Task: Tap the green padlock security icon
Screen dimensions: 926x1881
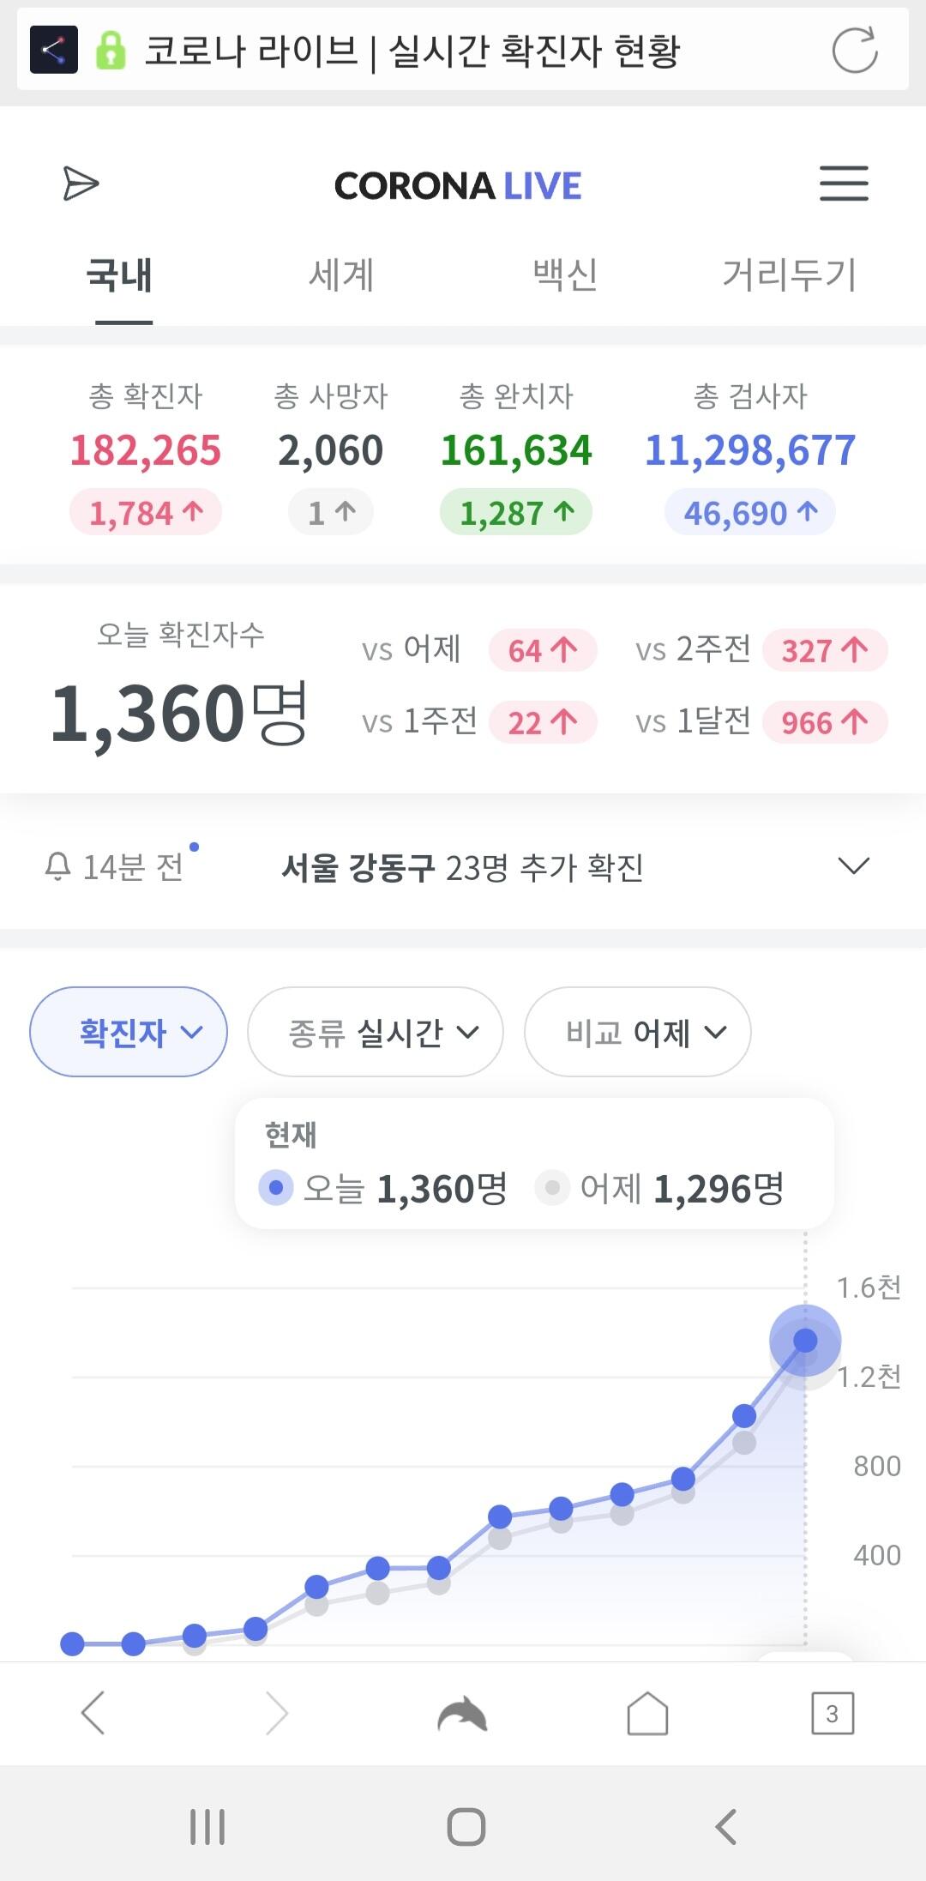Action: click(x=111, y=50)
